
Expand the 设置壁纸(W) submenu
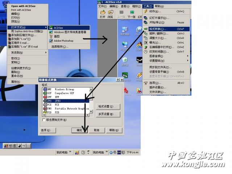click(188, 61)
